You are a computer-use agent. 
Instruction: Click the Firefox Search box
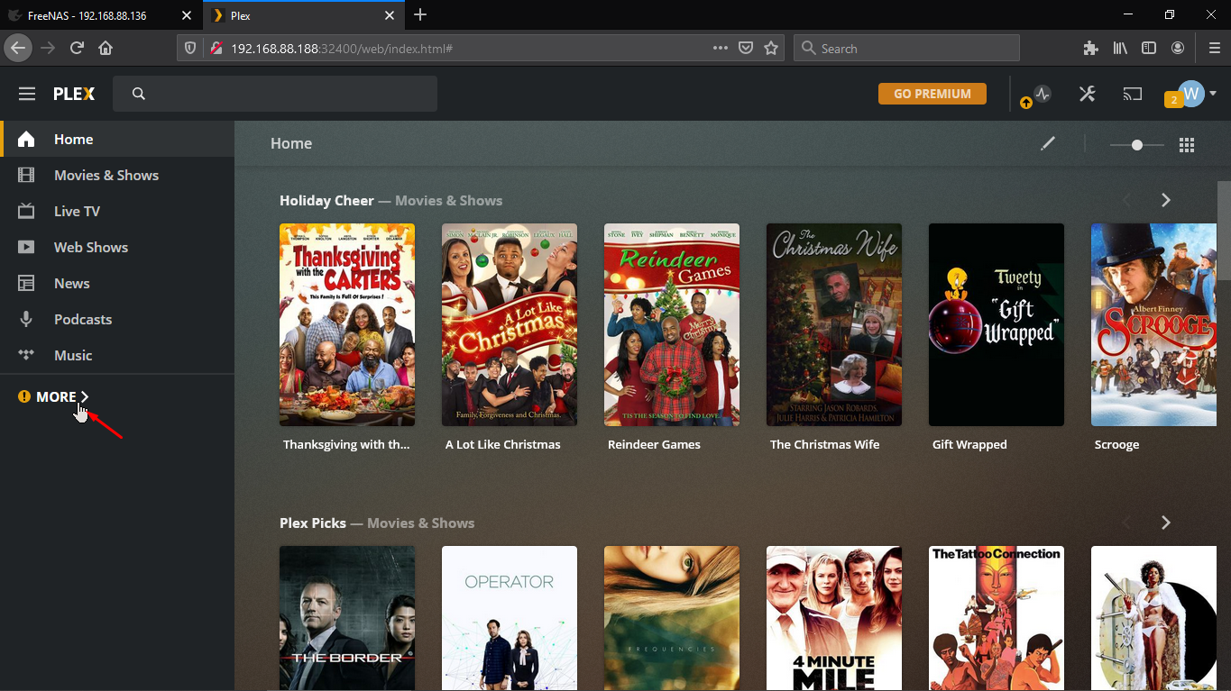(x=906, y=48)
